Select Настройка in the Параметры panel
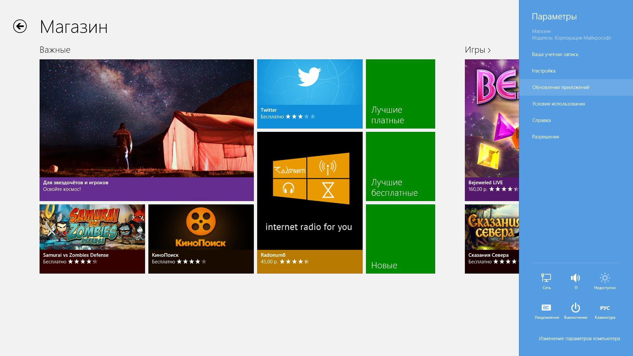 coord(543,71)
